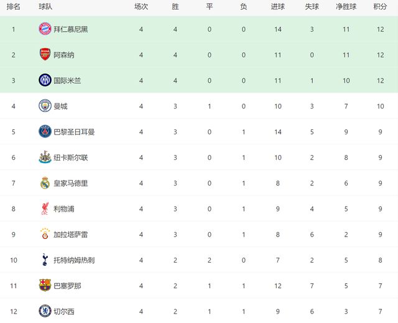398x323 pixels.
Task: Click the Chelsea club crest
Action: point(45,311)
